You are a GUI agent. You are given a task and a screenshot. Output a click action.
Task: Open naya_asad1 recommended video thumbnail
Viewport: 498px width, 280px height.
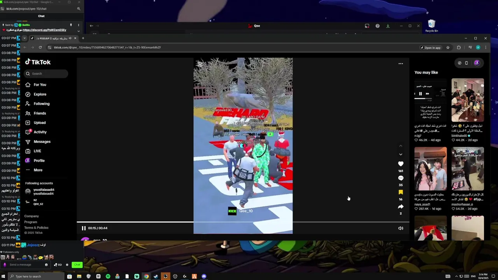pos(430,169)
